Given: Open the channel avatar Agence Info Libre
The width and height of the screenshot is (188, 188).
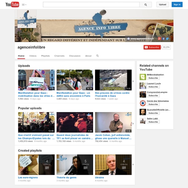Looking at the screenshot, I should coord(27,18).
